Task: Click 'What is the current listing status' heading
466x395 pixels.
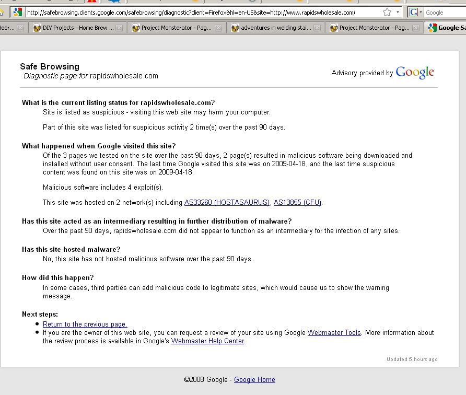Action: click(118, 102)
